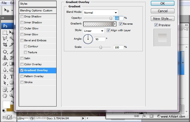
Task: Uncheck the Gradient Overlay checkbox
Action: [22, 70]
